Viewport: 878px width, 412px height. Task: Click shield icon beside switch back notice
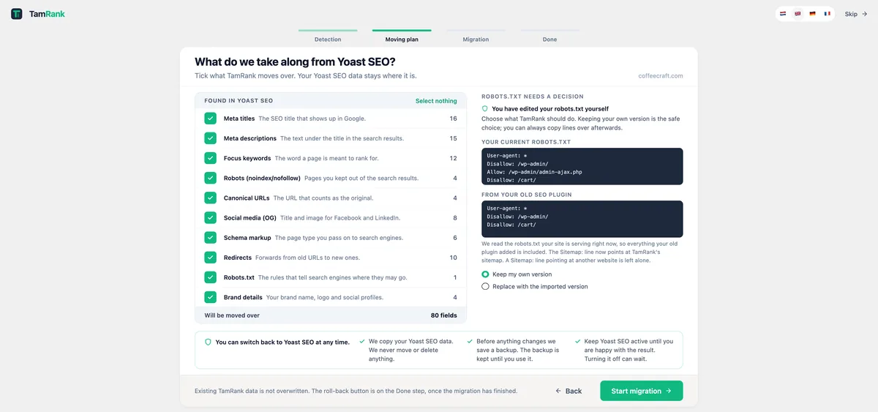[208, 342]
